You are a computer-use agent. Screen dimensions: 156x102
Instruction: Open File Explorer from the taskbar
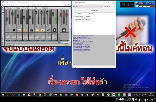[24, 95]
